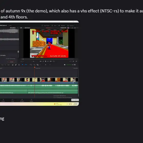Toggle the linked selection chain icon
Screen dimensions: 143x143
click(x=16, y=65)
